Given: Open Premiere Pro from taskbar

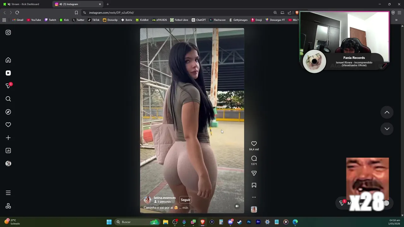Looking at the screenshot, I should tap(258, 222).
